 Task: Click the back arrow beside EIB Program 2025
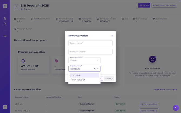click(16, 7)
